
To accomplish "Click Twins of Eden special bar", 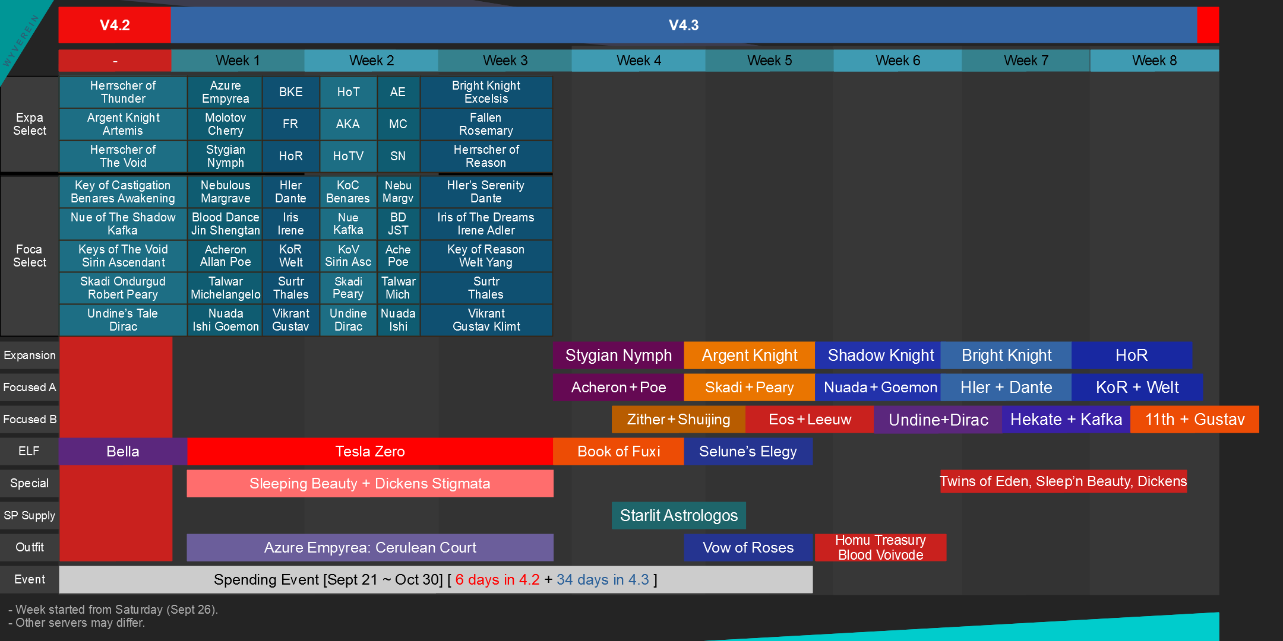I will (x=1063, y=481).
